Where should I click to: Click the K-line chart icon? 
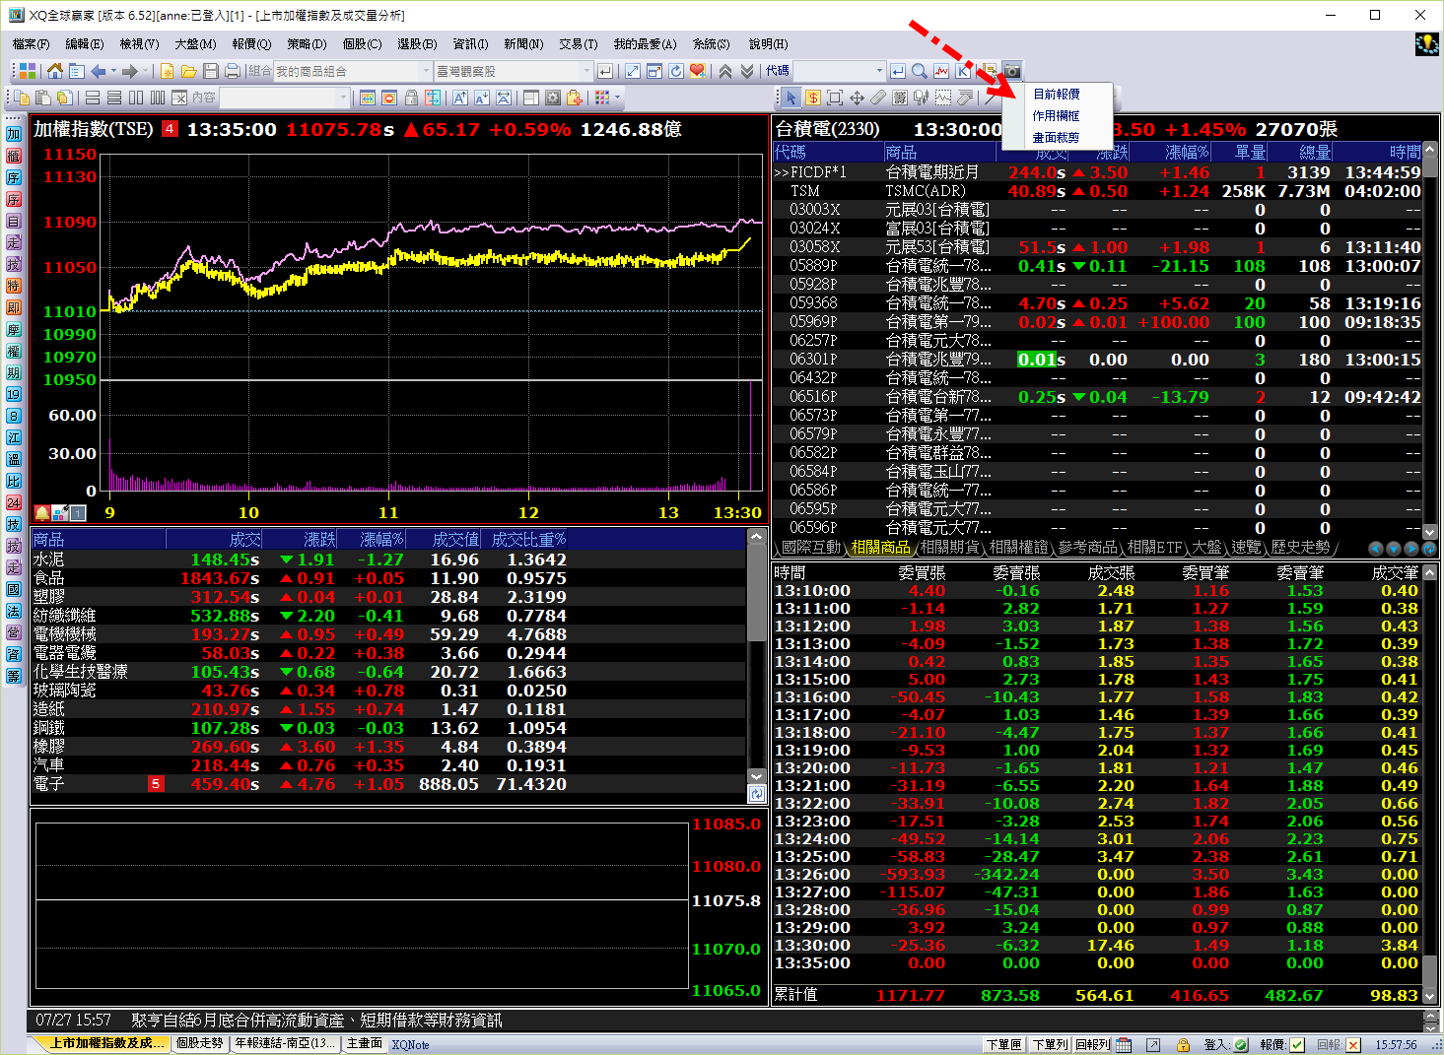(963, 71)
